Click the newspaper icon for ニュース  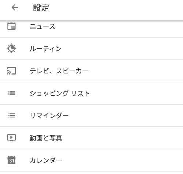11,26
